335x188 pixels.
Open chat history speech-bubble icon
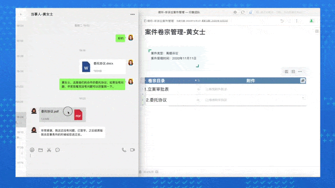[x=57, y=150]
